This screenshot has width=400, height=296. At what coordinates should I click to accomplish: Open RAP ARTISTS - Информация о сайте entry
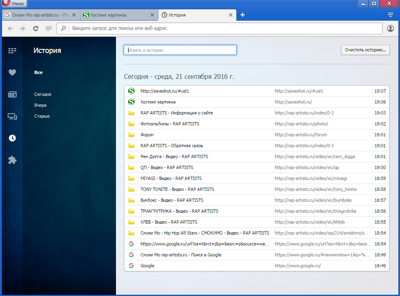(x=257, y=113)
